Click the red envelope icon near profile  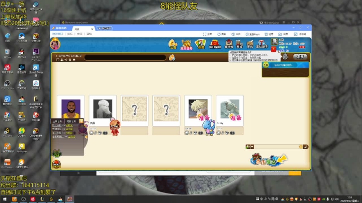(274, 49)
